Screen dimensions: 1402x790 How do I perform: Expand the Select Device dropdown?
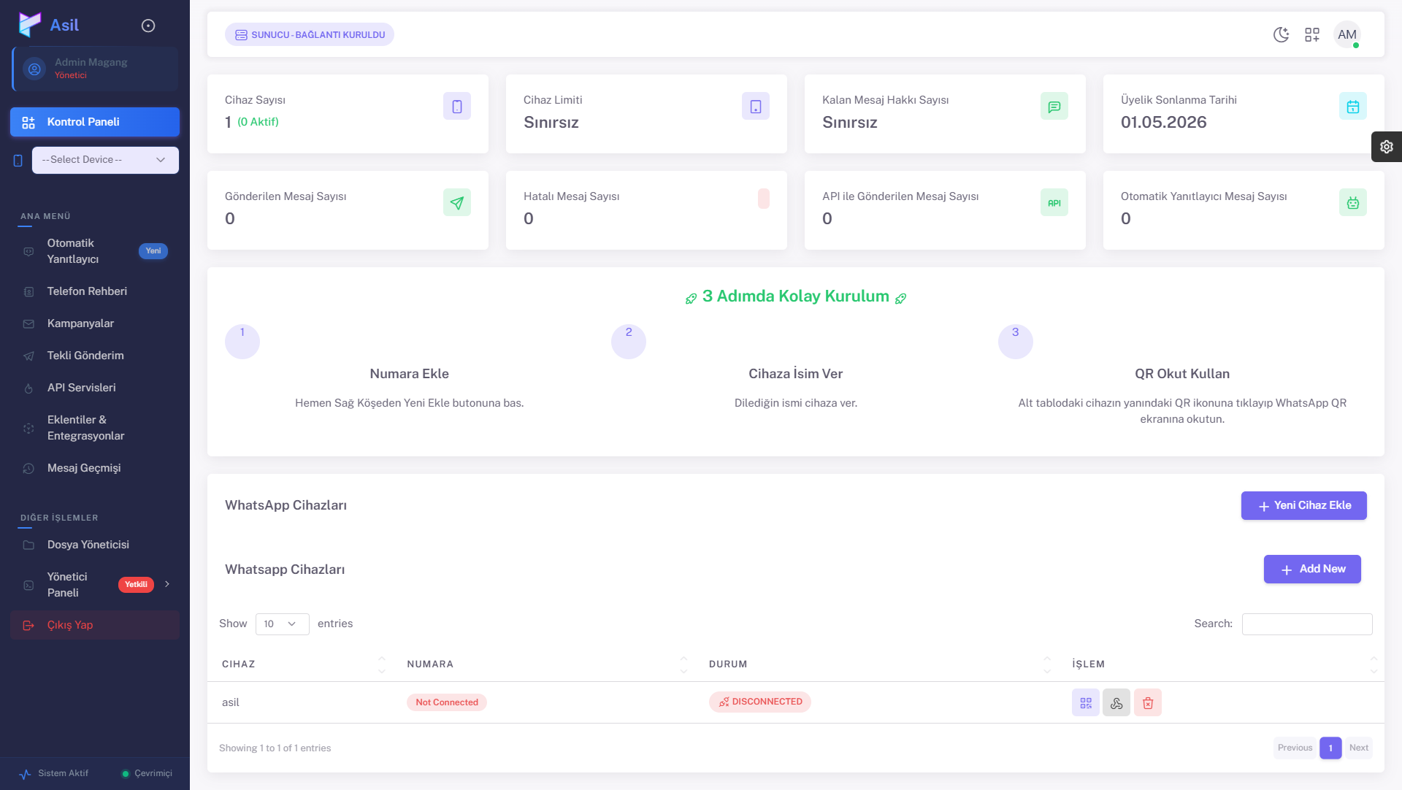click(105, 160)
